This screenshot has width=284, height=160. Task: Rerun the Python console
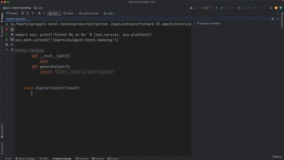click(7, 24)
